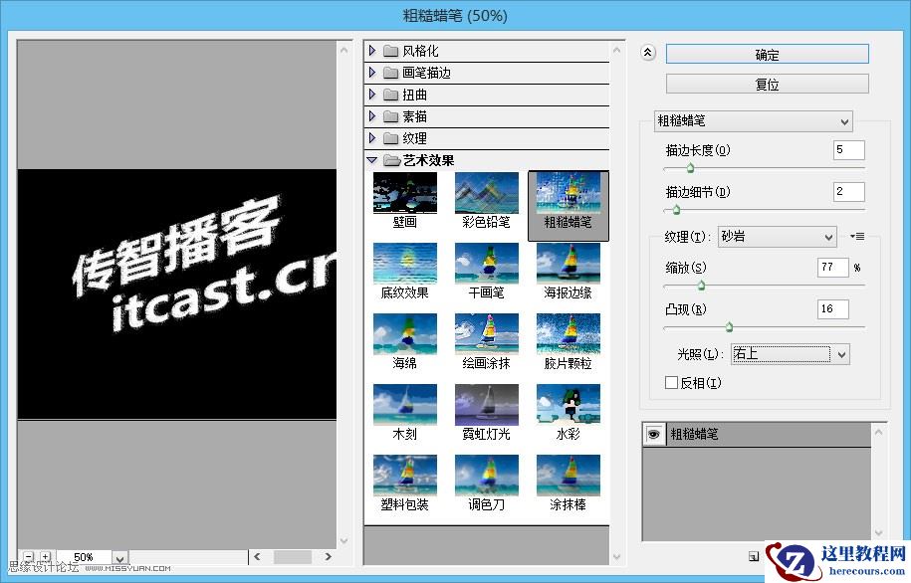Reset settings using the 复位 button
Screen dimensions: 911x583
(x=767, y=85)
